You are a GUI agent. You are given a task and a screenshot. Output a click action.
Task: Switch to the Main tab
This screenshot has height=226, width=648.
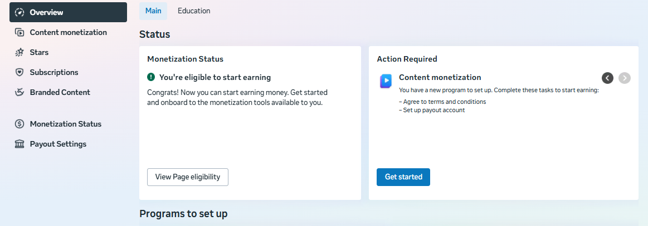tap(153, 11)
